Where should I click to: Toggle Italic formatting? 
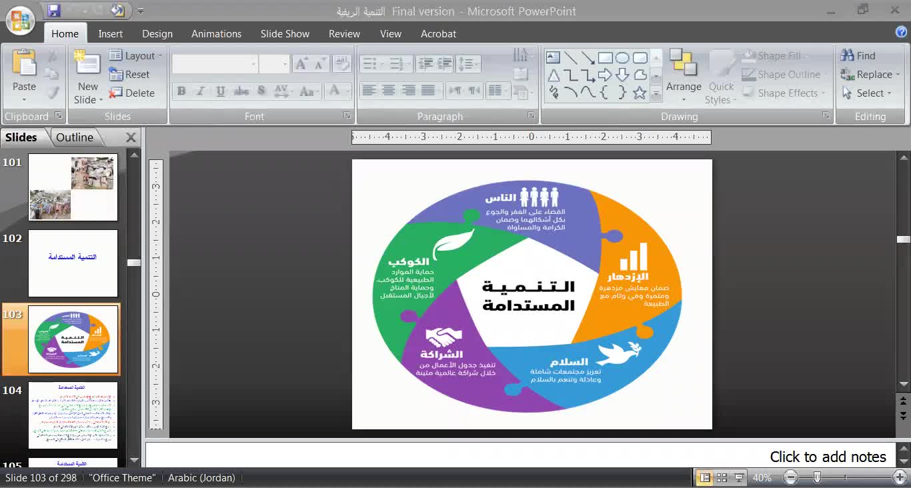201,91
